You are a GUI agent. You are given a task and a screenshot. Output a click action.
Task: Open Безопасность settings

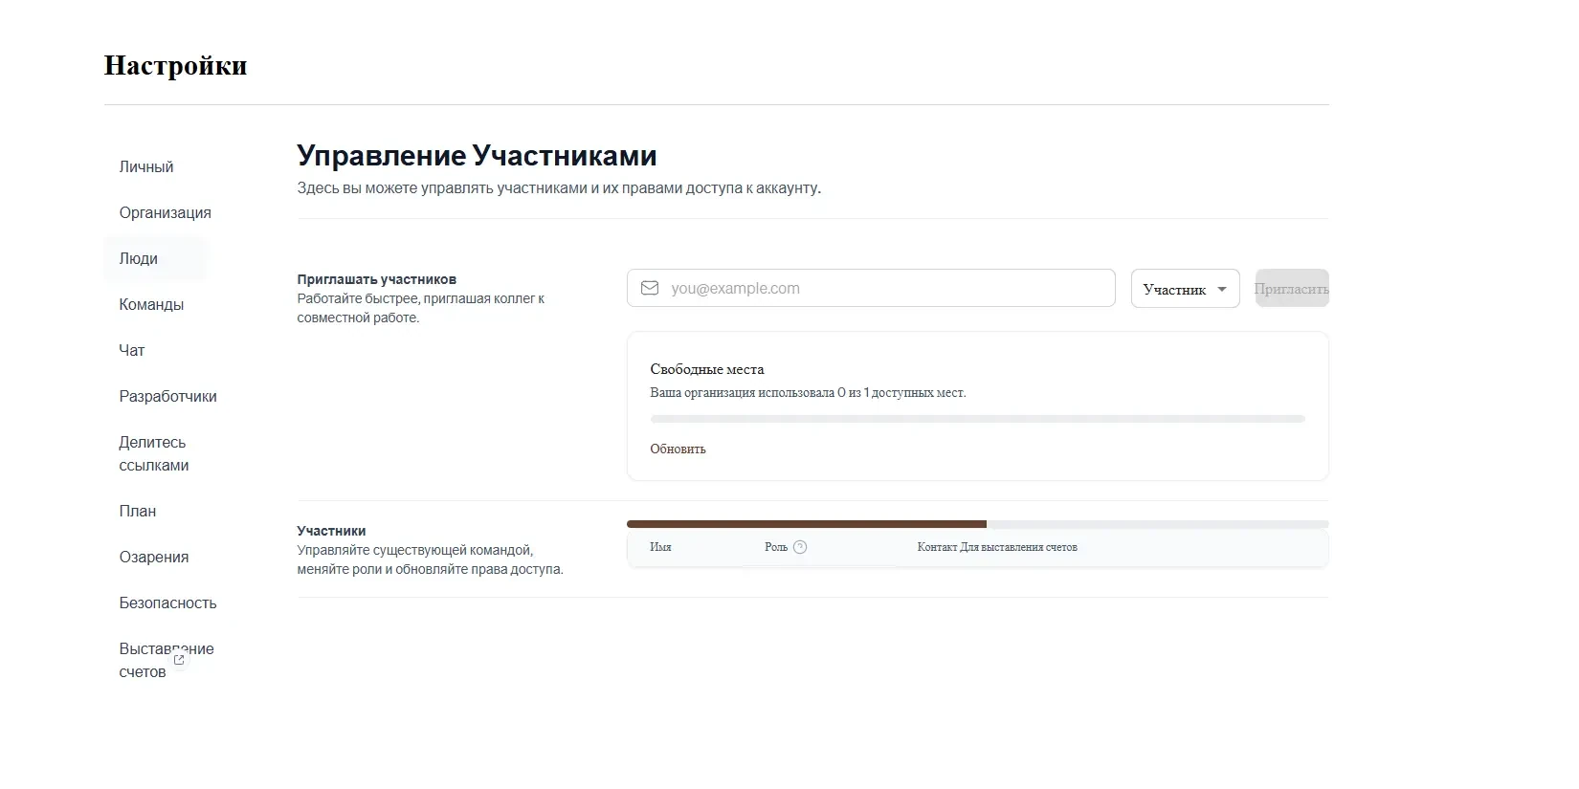pyautogui.click(x=167, y=603)
